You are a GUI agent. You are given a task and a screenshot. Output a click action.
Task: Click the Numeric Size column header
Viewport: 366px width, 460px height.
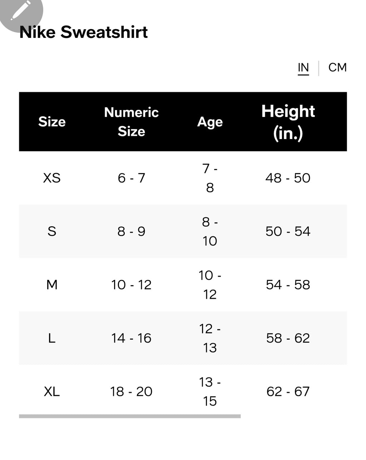(x=131, y=122)
